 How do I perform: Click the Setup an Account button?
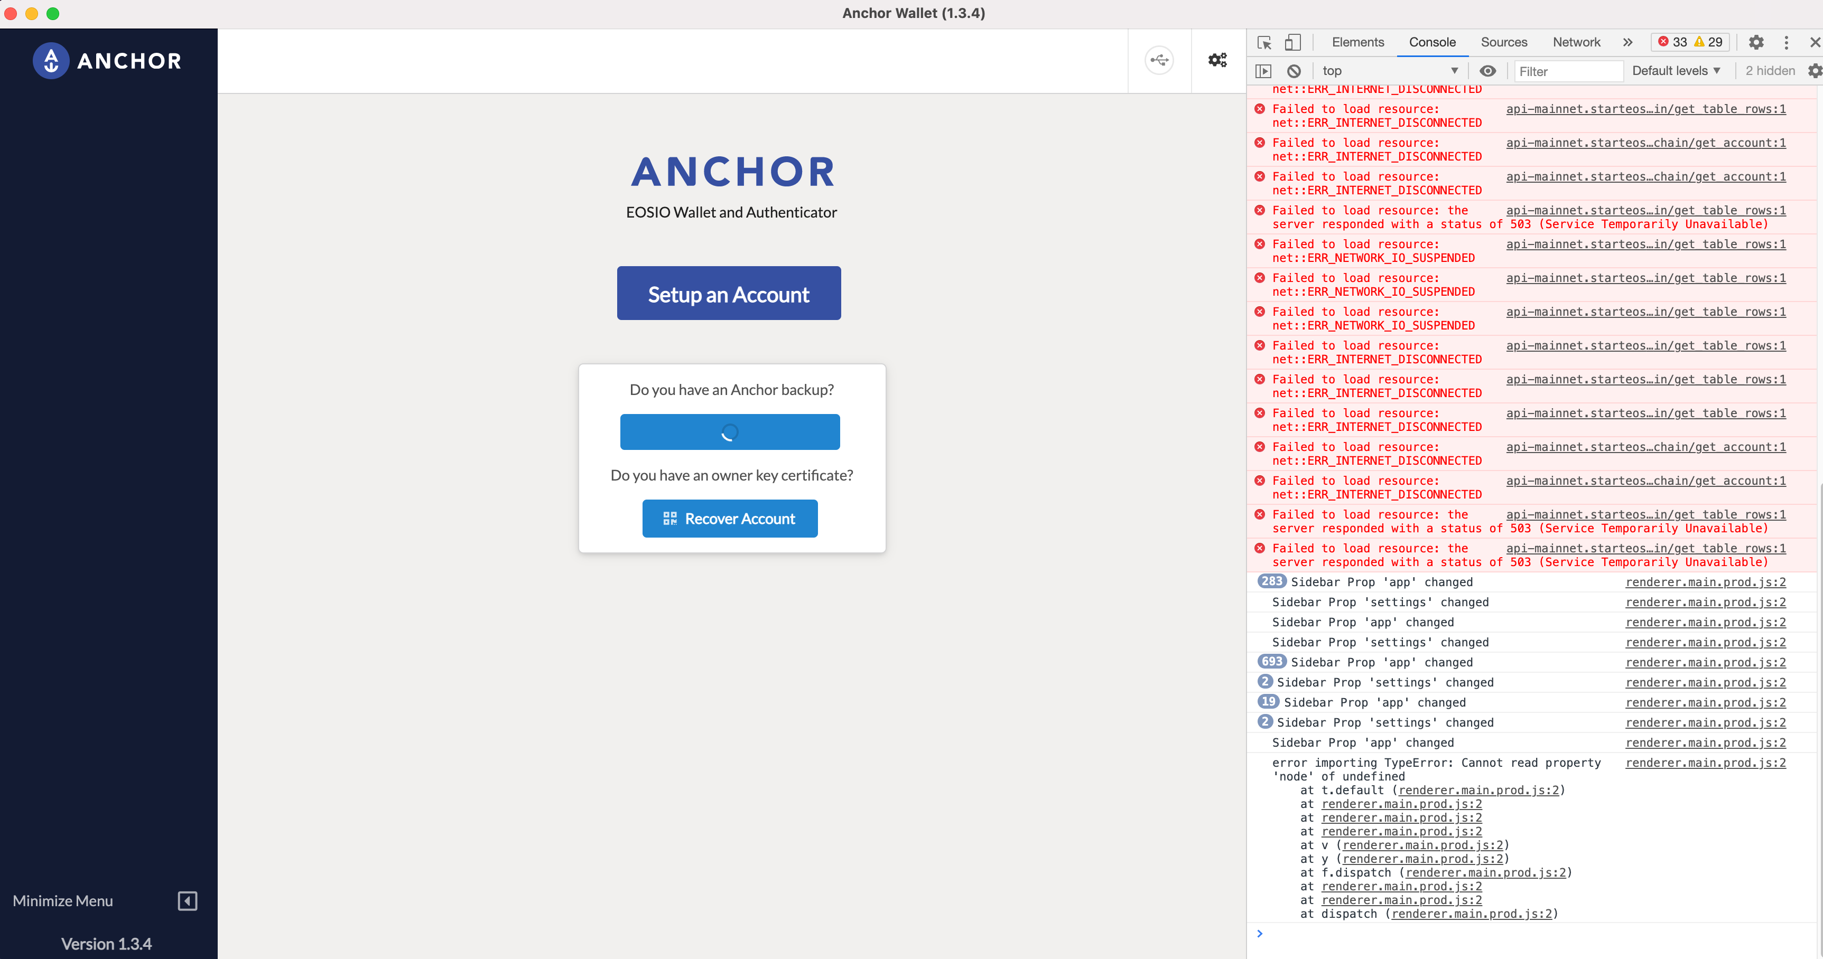tap(728, 294)
